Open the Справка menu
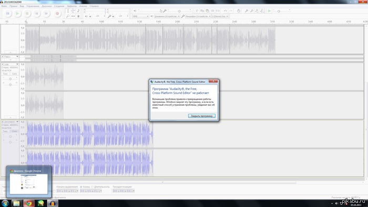 [x=94, y=6]
